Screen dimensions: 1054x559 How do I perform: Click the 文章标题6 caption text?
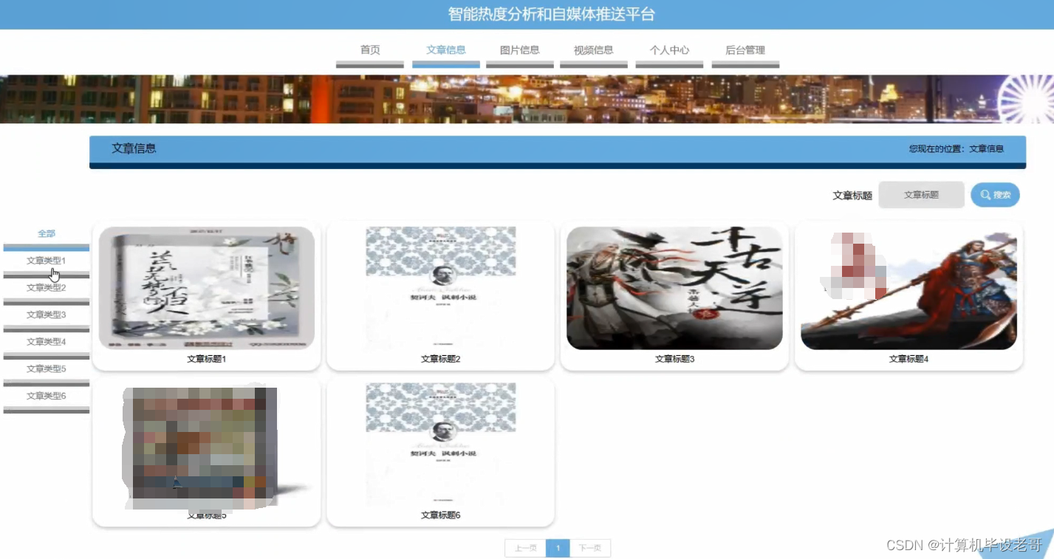pyautogui.click(x=441, y=515)
